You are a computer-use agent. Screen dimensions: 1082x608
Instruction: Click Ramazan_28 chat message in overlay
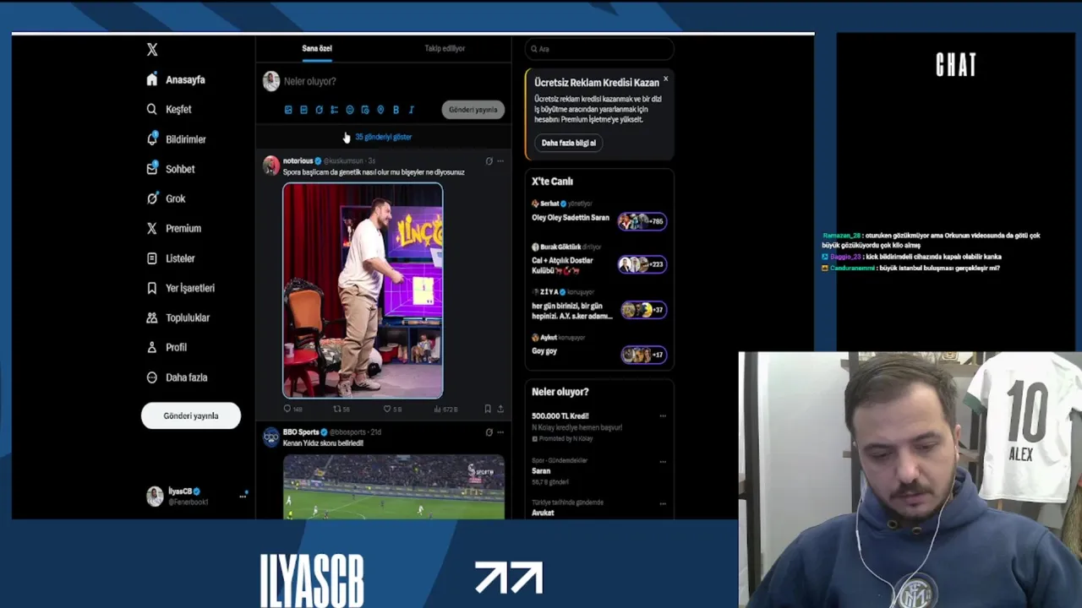[932, 240]
